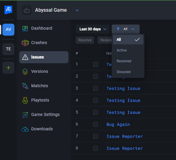Open the Bug Again issue link
The height and width of the screenshot is (160, 176).
point(118,125)
